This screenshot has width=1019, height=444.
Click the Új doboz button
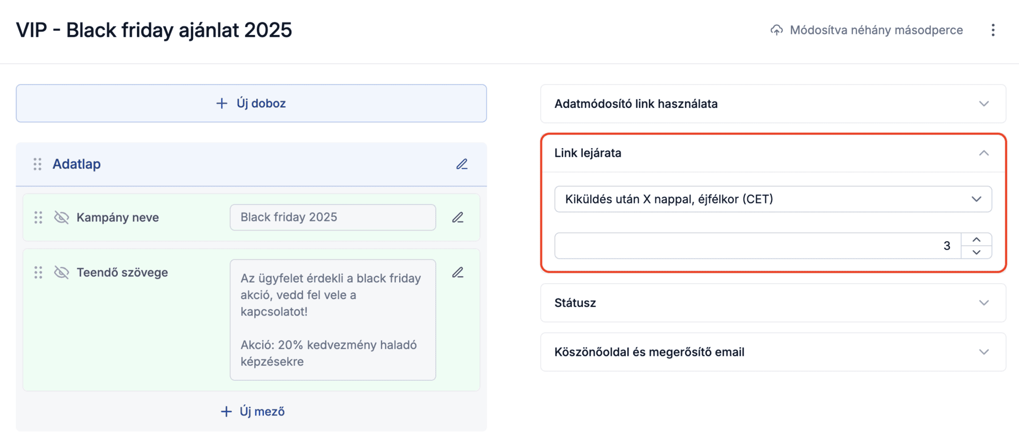(x=251, y=104)
